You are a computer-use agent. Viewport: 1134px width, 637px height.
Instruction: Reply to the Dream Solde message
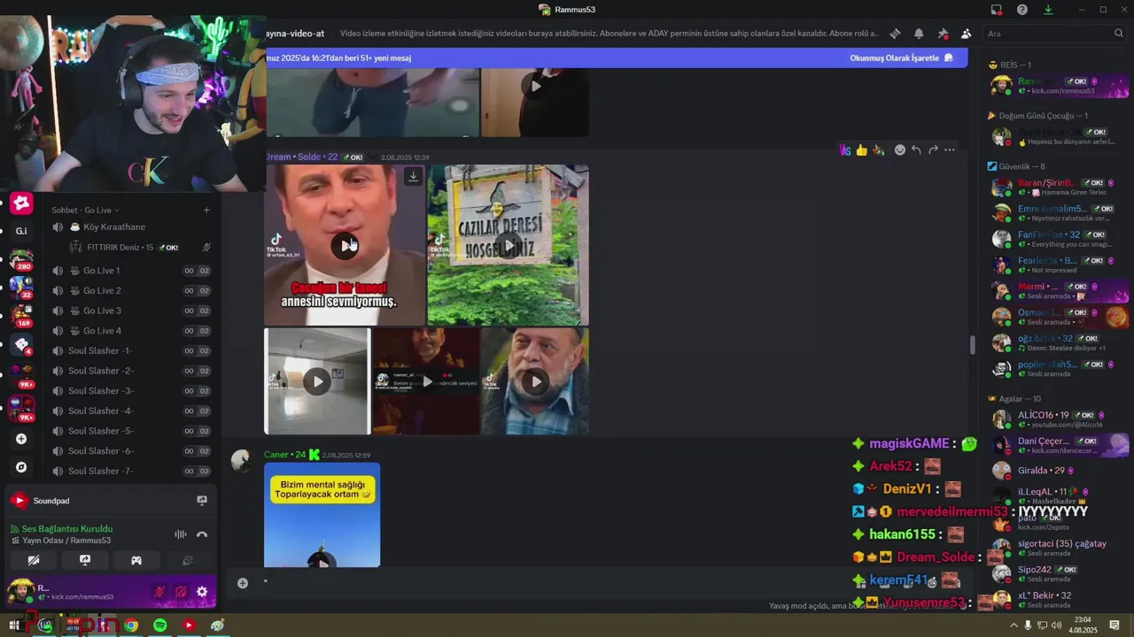pyautogui.click(x=916, y=150)
